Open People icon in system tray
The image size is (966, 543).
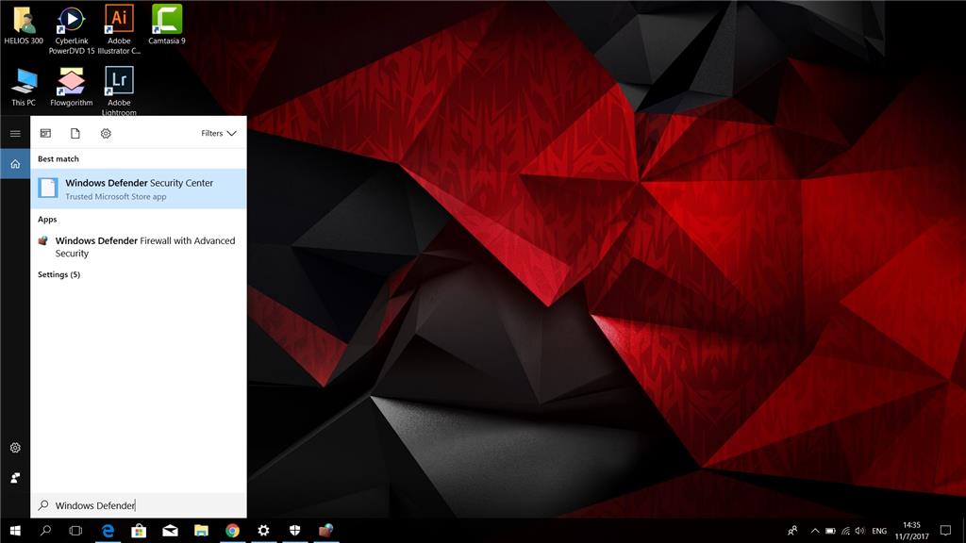(x=792, y=531)
